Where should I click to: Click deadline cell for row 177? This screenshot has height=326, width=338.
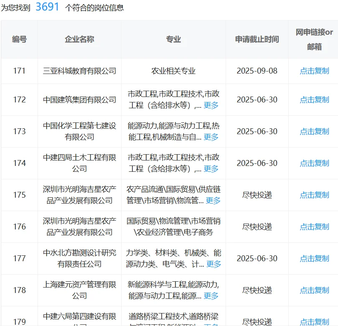pos(257,258)
